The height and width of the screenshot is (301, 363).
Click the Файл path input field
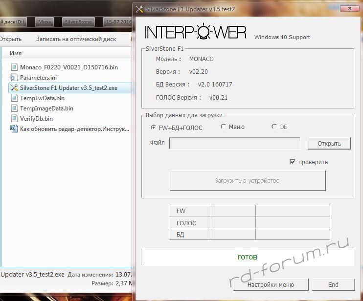pos(234,143)
